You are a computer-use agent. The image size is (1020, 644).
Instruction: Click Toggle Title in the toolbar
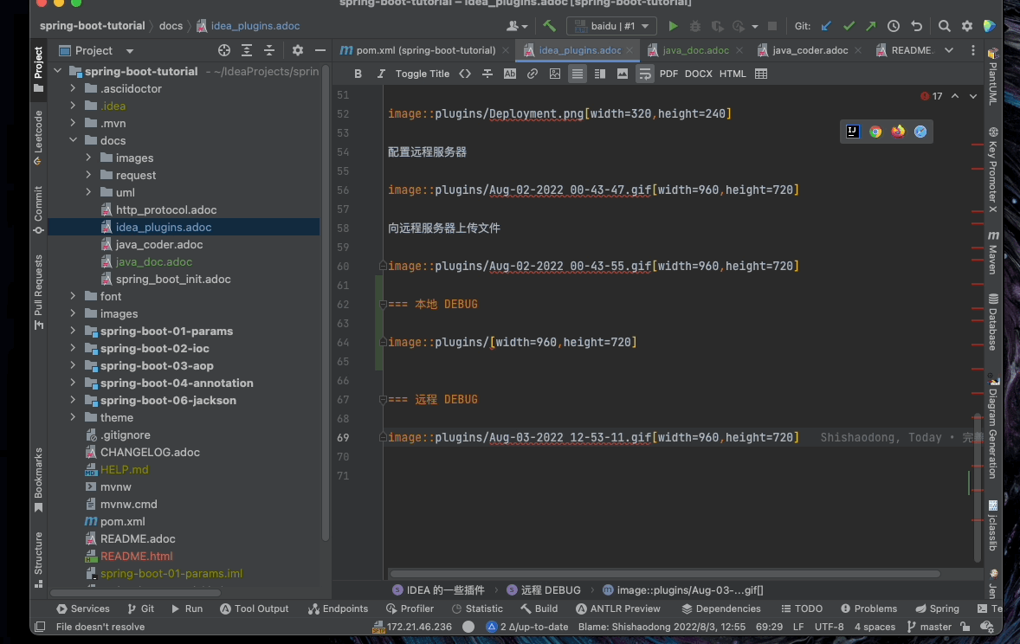[423, 74]
